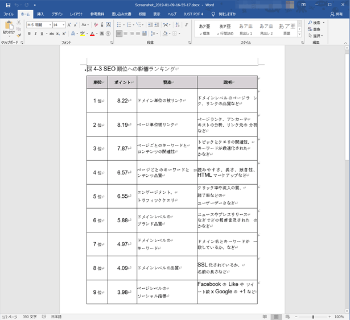
Task: Click the proofing check icon in status bar
Action: (44, 317)
